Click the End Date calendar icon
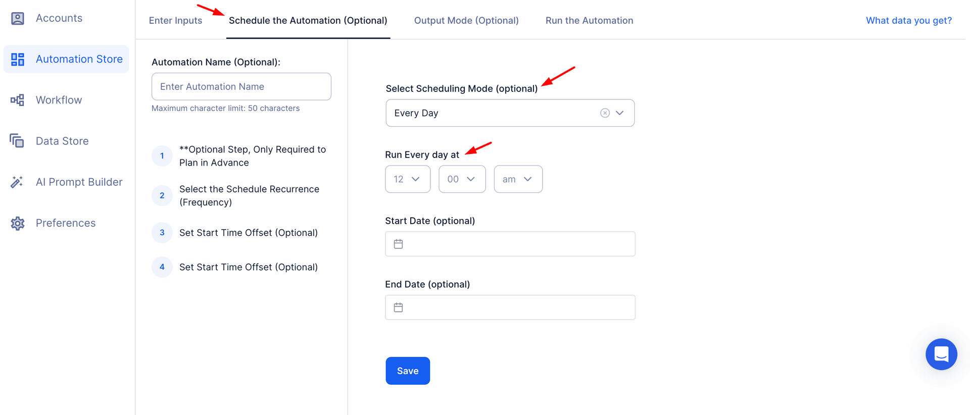Viewport: 970px width, 415px height. click(x=398, y=307)
